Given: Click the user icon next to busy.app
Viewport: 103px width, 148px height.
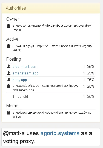Looking at the screenshot, I should point(8,80).
